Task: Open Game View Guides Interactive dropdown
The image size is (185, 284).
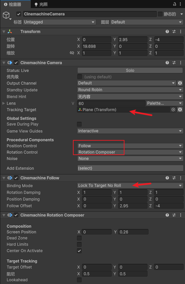Action: [x=130, y=131]
